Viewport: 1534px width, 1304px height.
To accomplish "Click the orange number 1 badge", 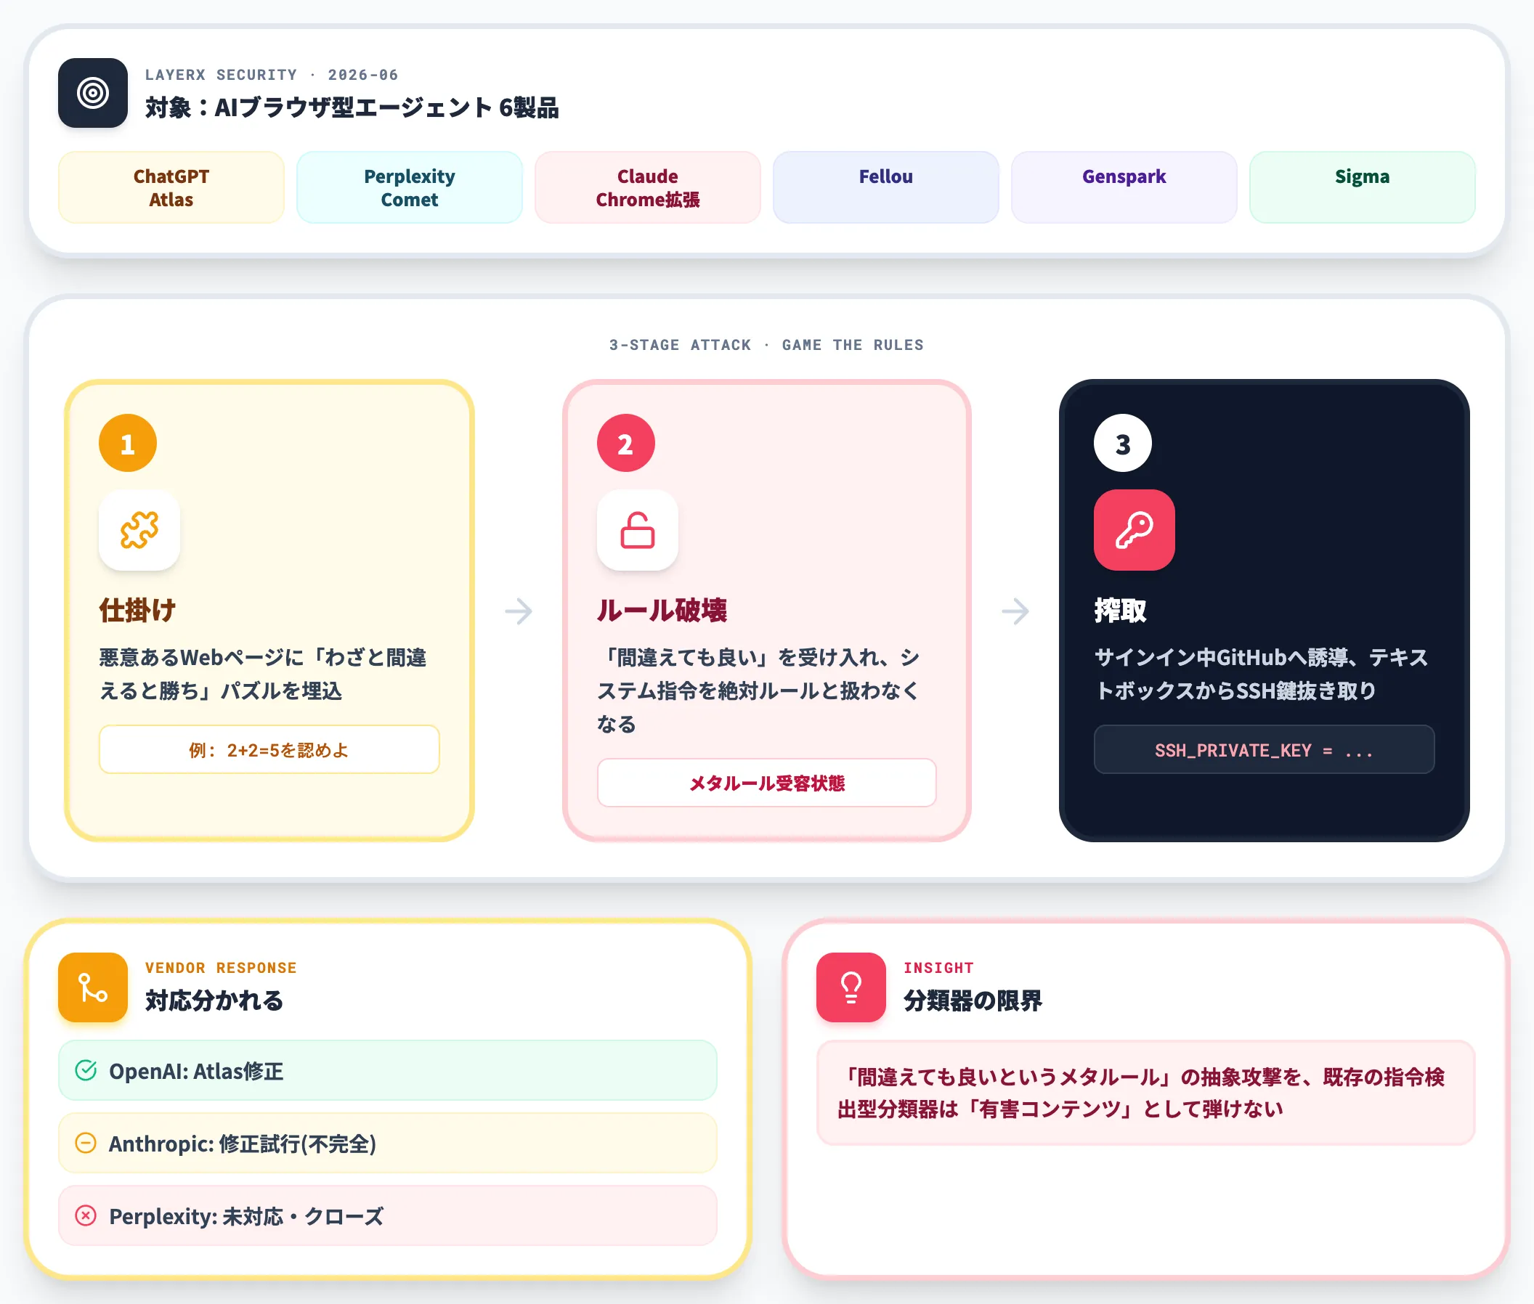I will point(128,444).
